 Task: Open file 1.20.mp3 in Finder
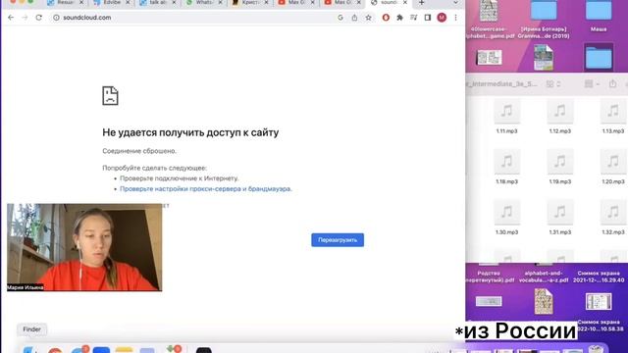613,167
